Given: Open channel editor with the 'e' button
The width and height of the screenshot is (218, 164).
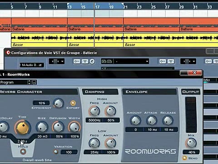Looking at the screenshot, I should pos(92,61).
